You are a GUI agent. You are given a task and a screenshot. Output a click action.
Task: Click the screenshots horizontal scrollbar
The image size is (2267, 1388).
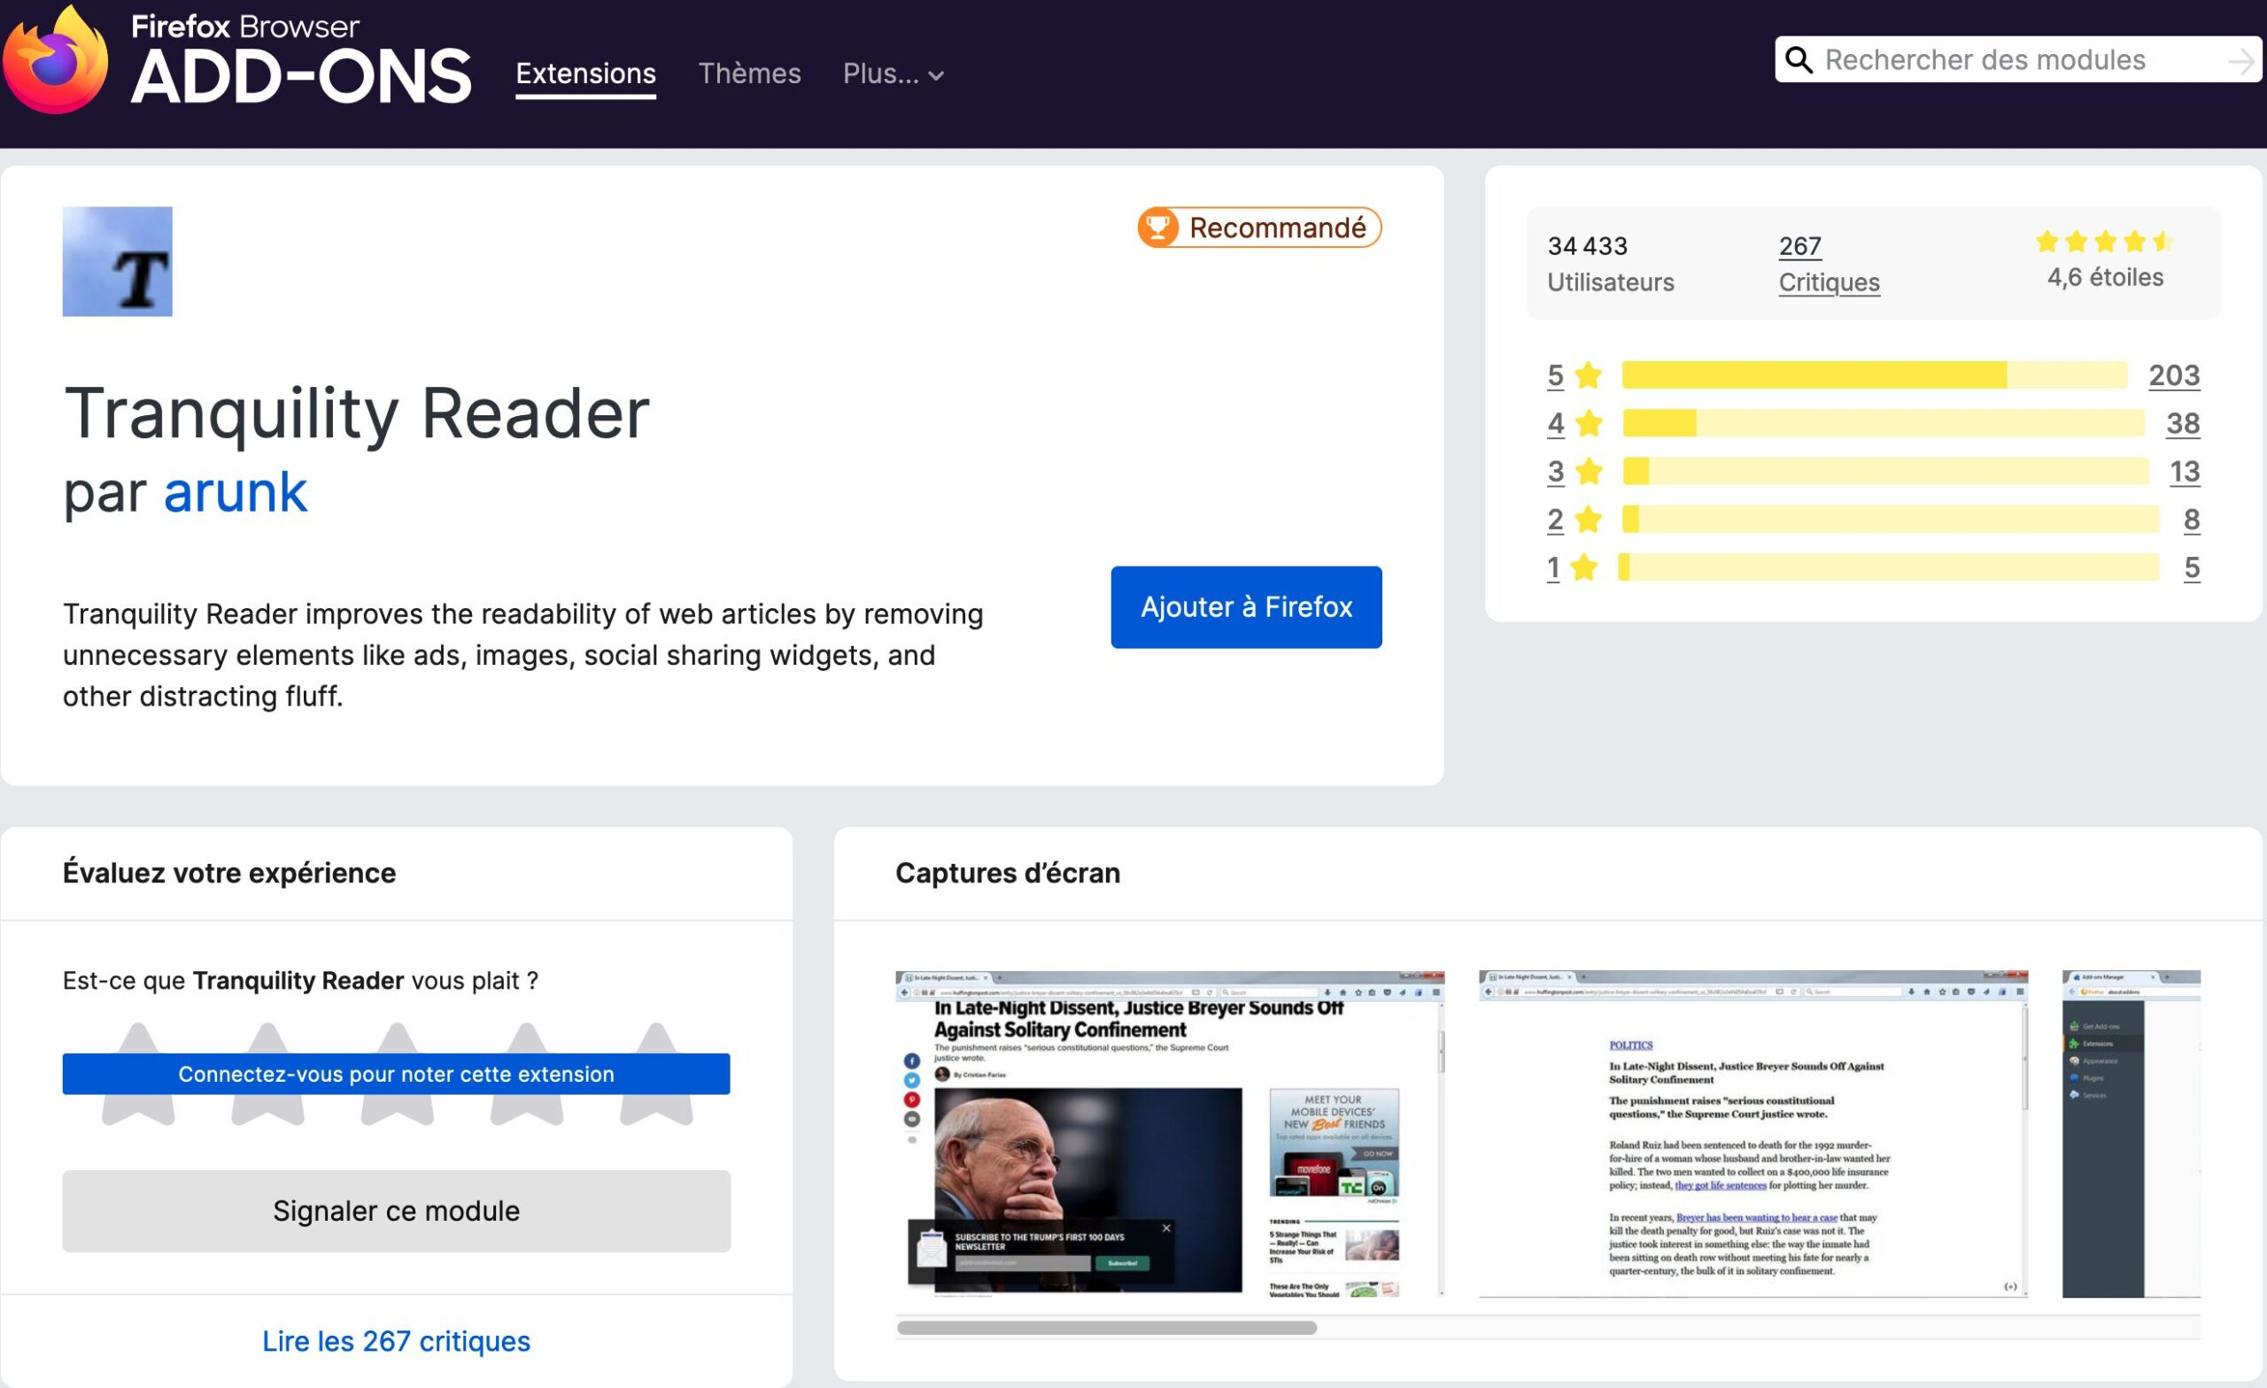pyautogui.click(x=1106, y=1327)
